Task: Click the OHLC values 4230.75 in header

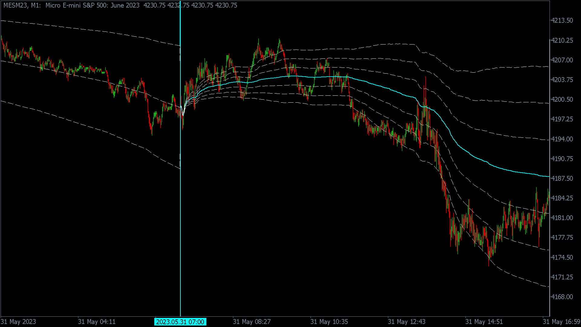Action: (190, 5)
